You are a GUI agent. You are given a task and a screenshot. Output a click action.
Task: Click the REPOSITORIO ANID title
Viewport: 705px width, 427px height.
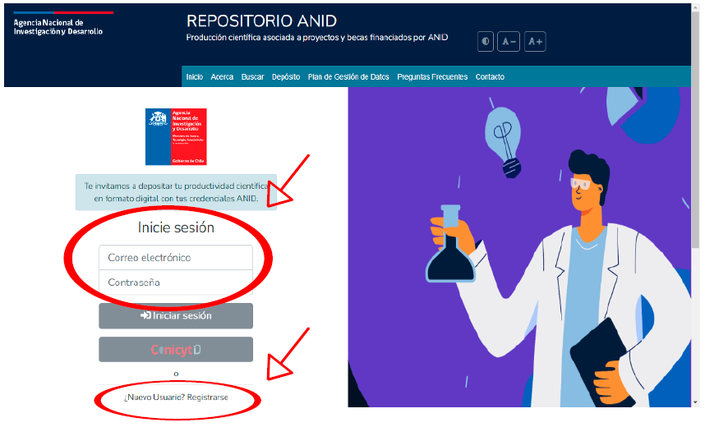point(261,21)
